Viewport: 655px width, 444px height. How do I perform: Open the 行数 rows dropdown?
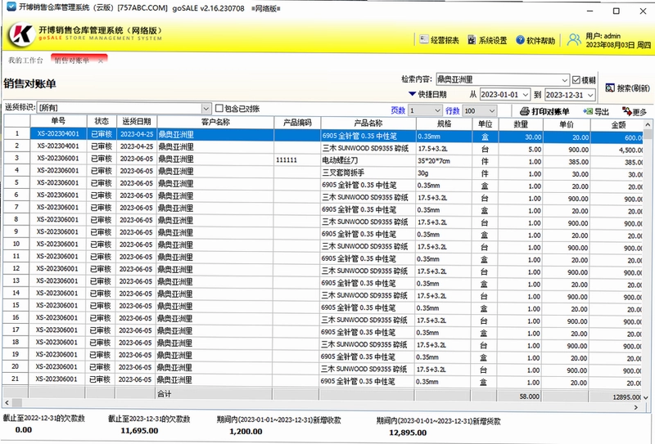pyautogui.click(x=492, y=110)
